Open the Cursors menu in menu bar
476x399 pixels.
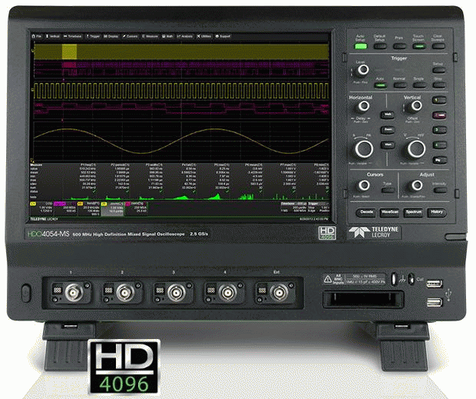coord(130,36)
